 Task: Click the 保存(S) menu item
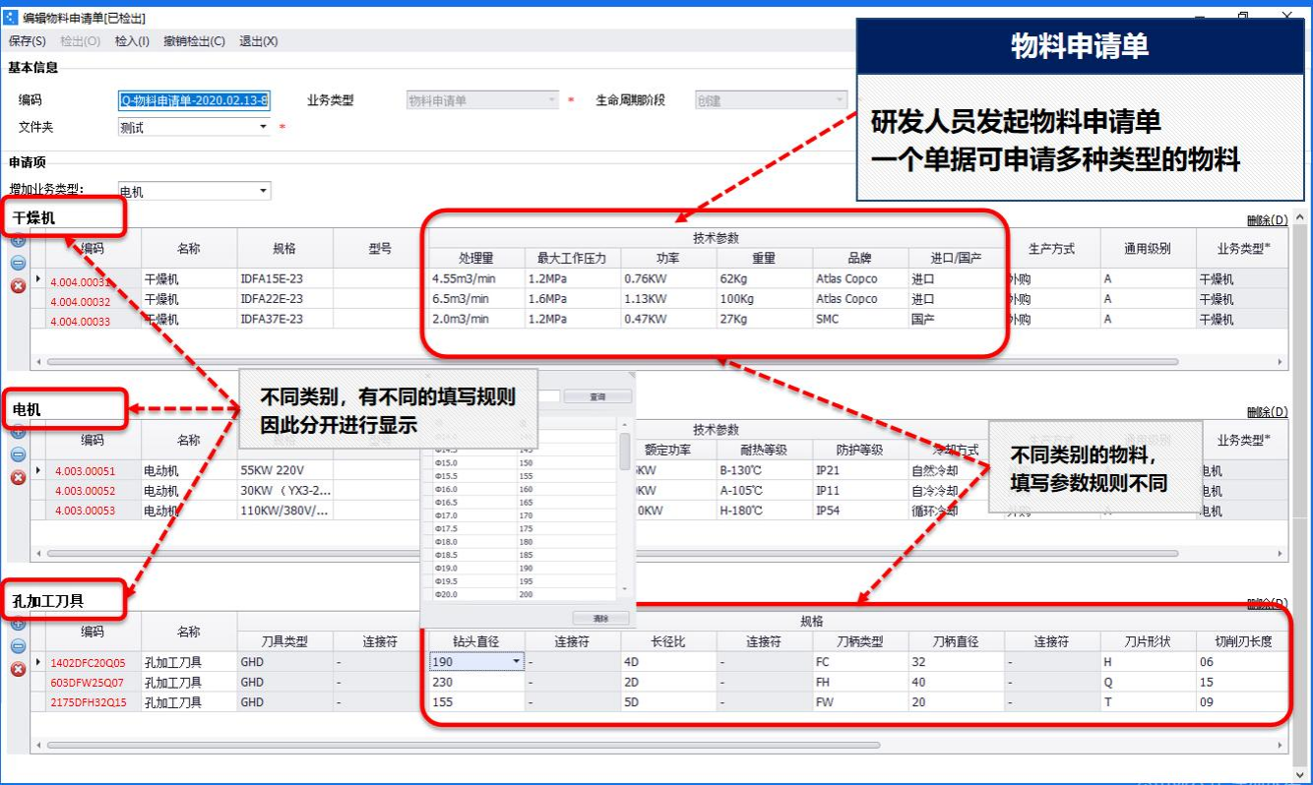click(27, 41)
